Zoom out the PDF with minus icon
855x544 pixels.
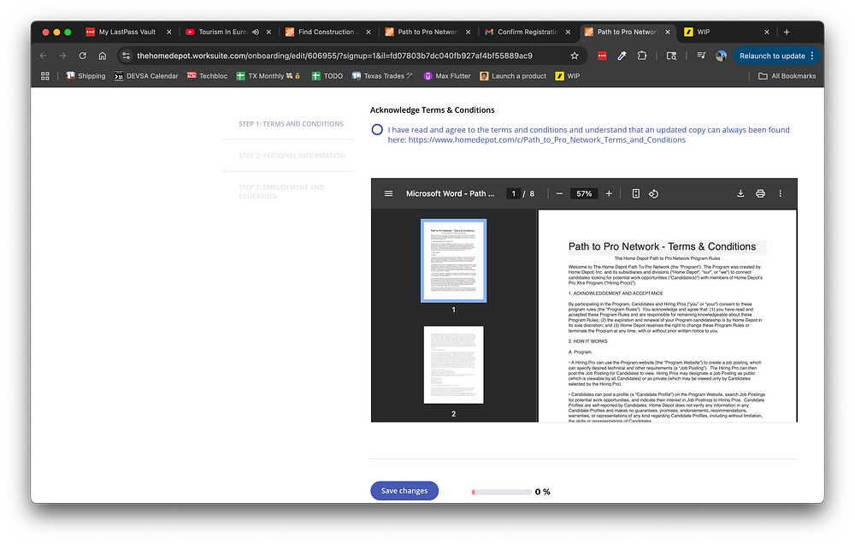(559, 193)
